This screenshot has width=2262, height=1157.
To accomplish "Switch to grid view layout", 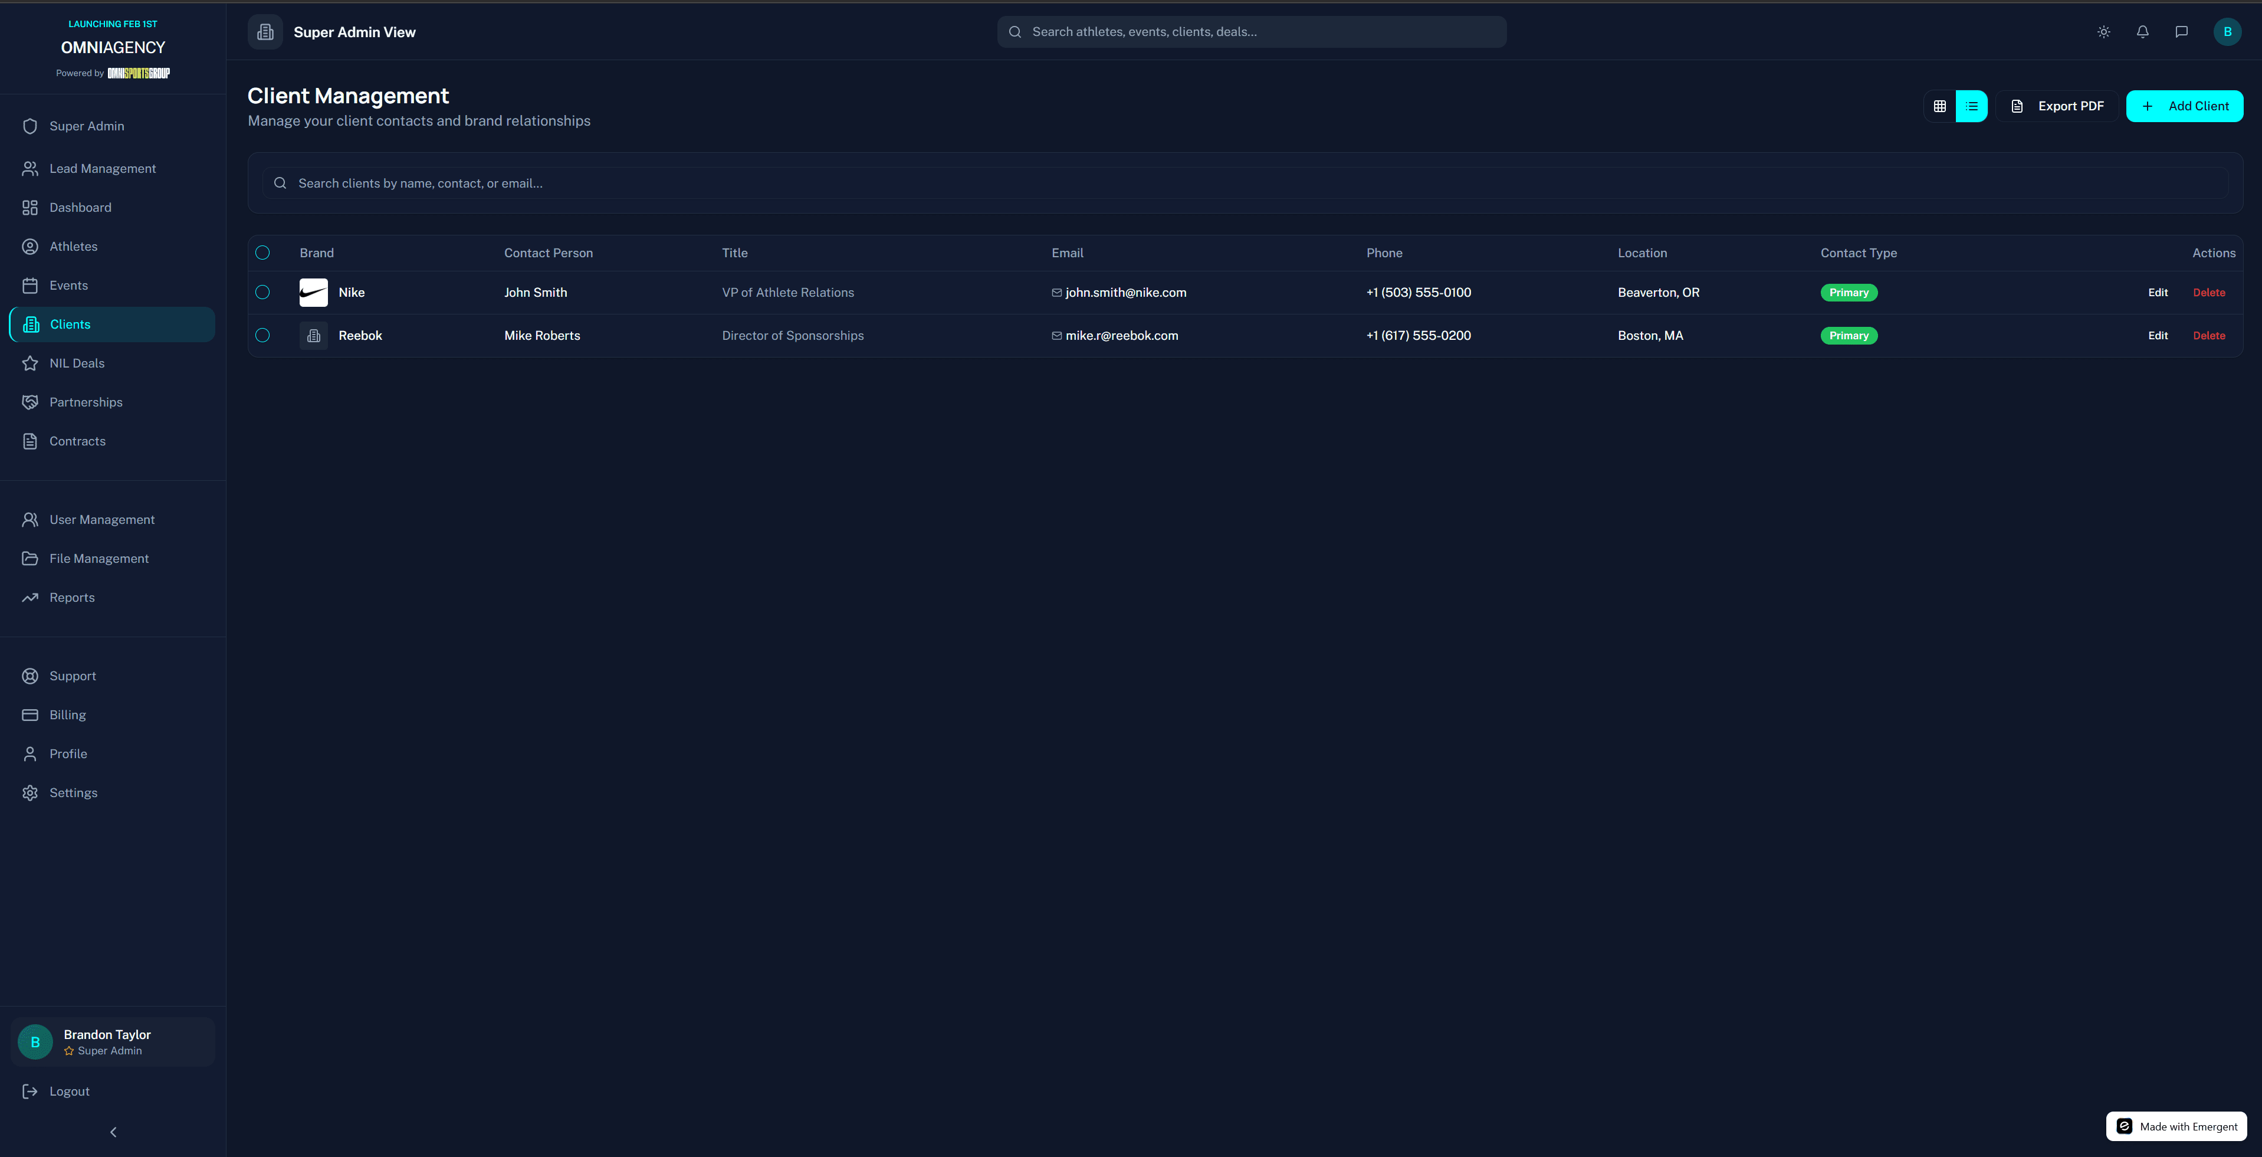I will coord(1940,106).
